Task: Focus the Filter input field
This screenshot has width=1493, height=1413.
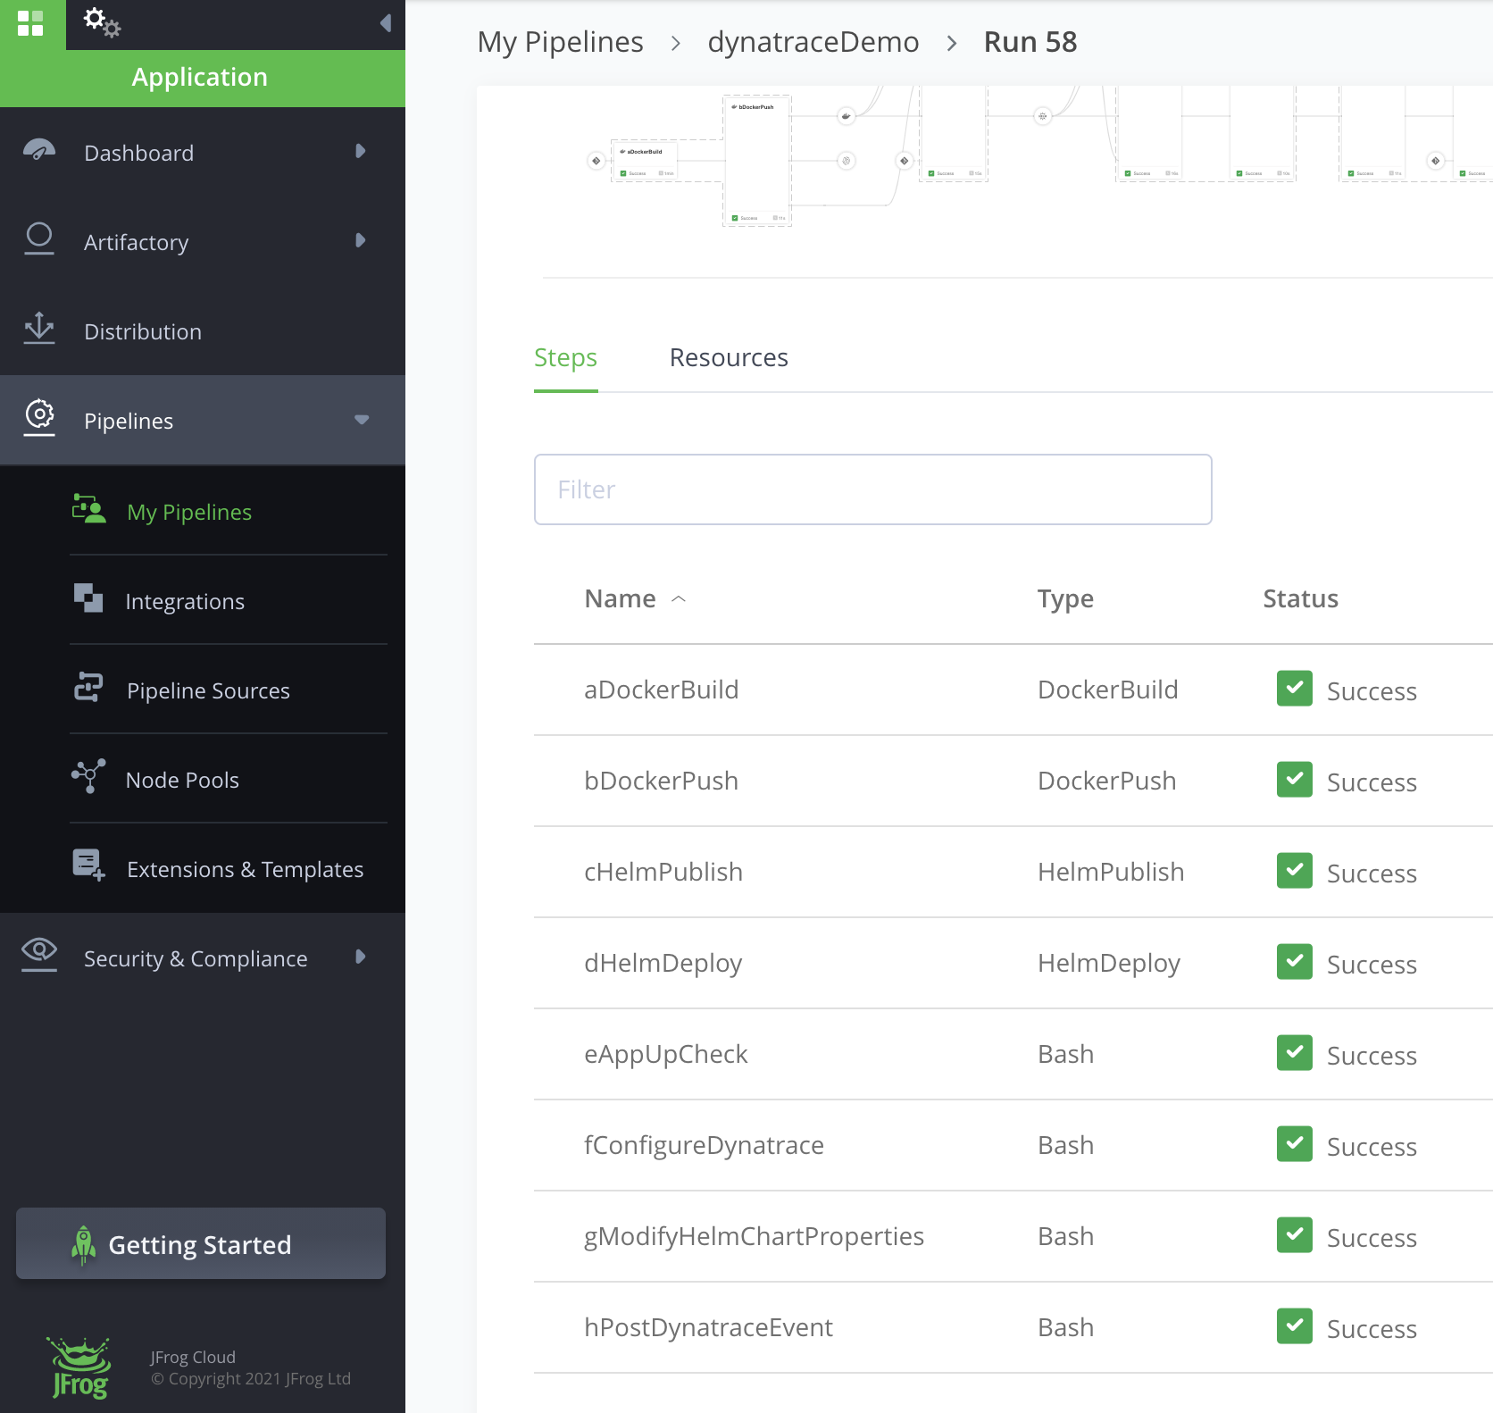Action: point(872,489)
